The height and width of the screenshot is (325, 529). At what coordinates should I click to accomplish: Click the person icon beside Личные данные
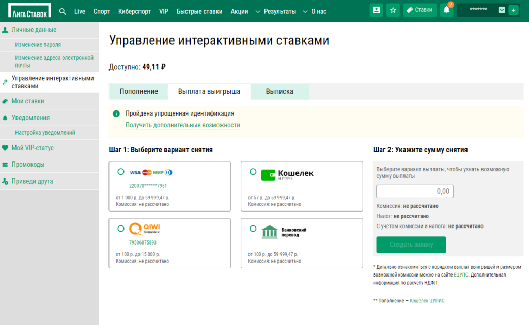pos(5,30)
